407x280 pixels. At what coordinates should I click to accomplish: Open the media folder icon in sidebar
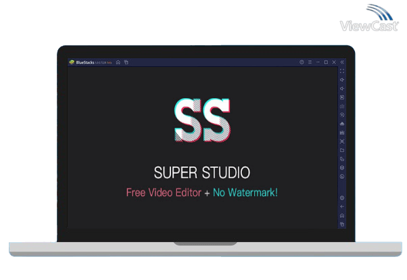pos(342,150)
